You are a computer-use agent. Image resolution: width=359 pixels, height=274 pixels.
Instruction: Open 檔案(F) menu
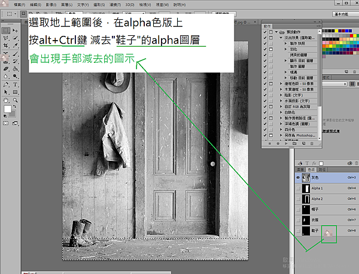point(20,5)
